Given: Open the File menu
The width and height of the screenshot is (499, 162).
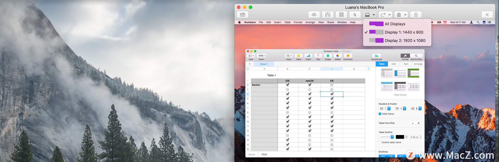Looking at the screenshot, I should click(x=261, y=22).
